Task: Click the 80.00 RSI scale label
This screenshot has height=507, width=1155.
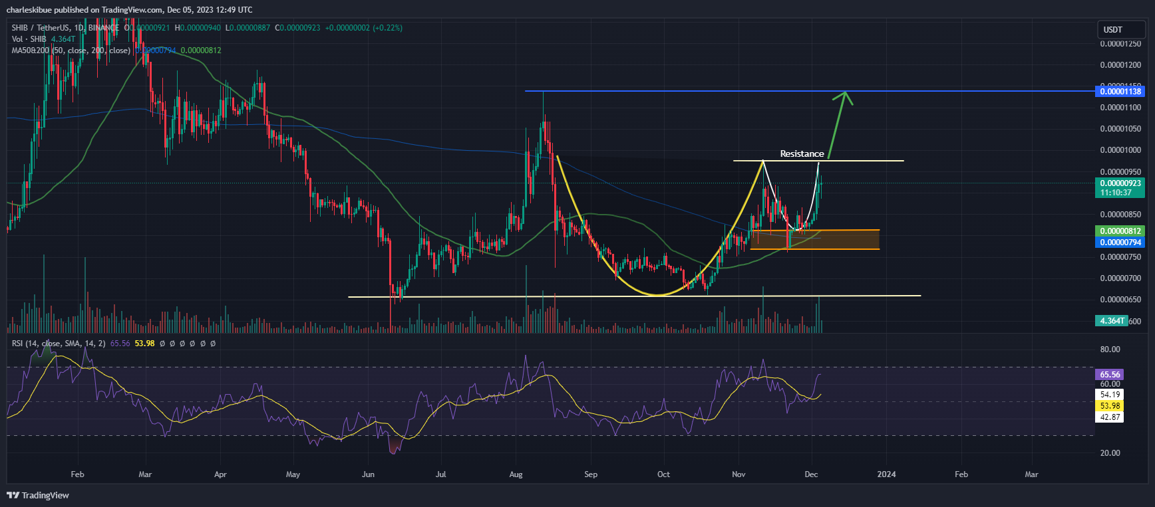Action: (x=1110, y=350)
